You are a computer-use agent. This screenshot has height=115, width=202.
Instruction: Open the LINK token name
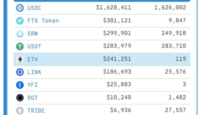(34, 72)
